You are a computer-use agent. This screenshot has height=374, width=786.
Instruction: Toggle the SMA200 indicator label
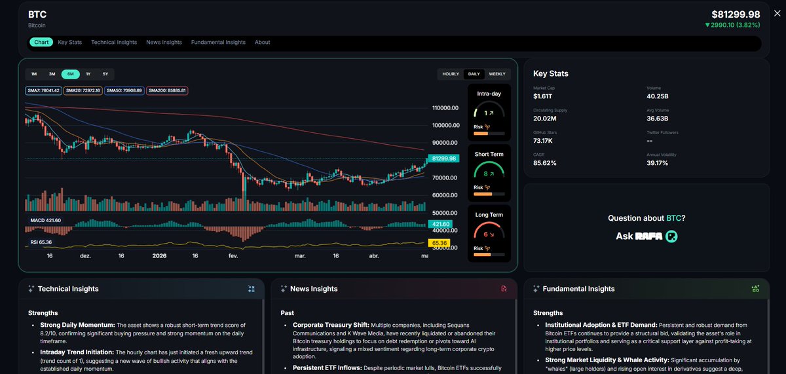pyautogui.click(x=167, y=90)
